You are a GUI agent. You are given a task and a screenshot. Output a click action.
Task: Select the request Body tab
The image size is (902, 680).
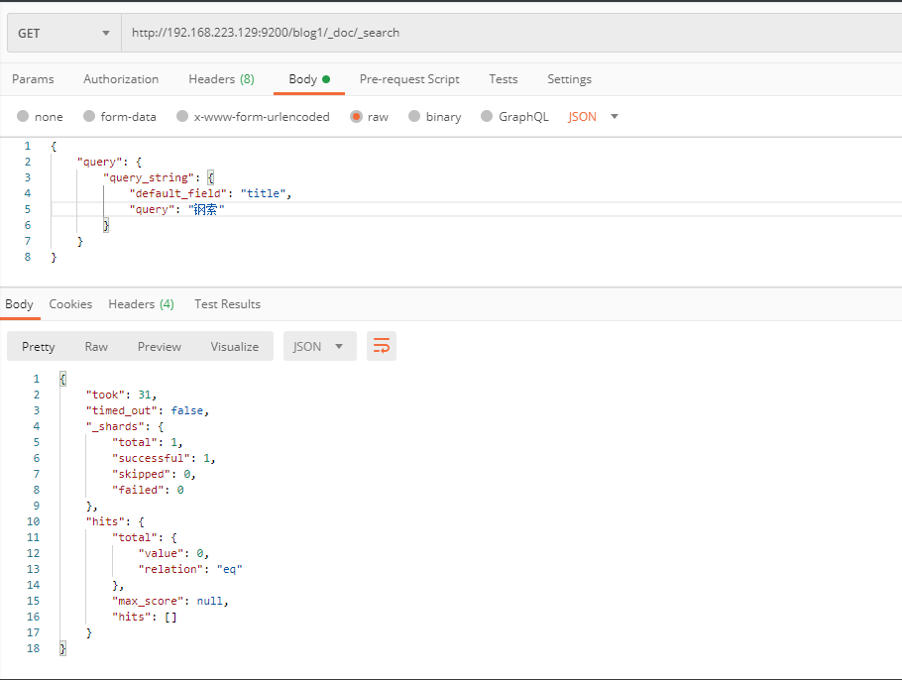[x=309, y=79]
